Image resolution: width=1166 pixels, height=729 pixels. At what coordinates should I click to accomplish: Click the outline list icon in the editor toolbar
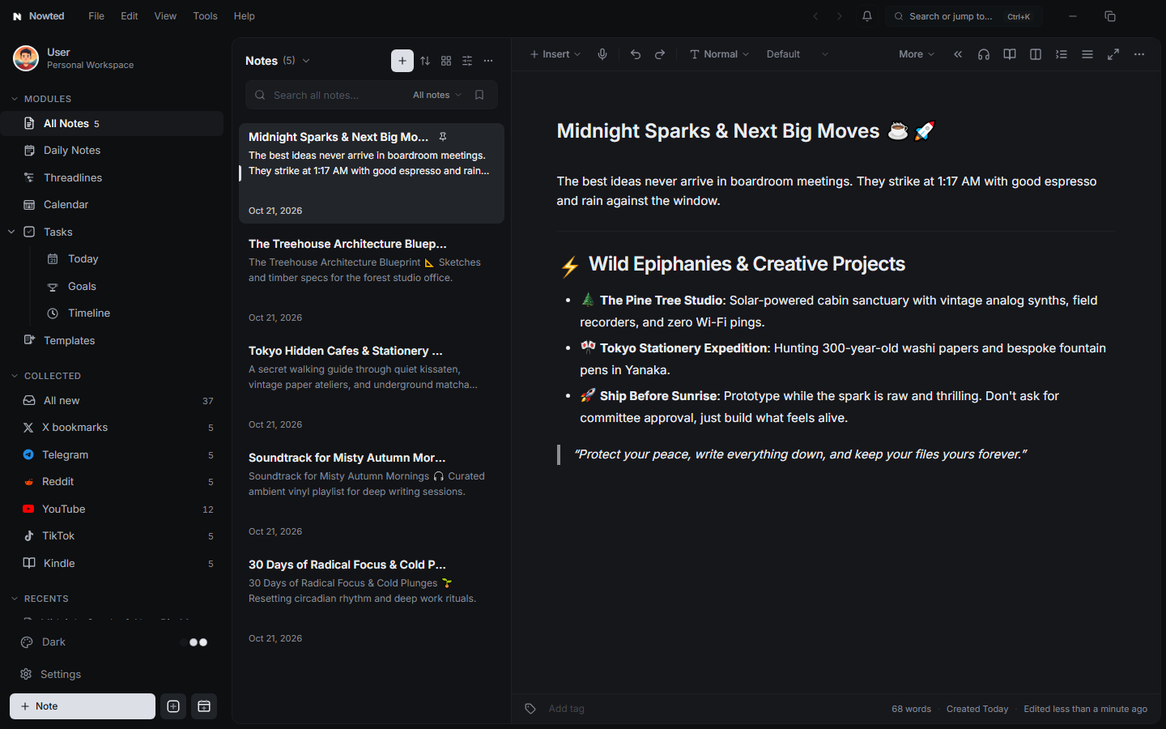click(1062, 54)
